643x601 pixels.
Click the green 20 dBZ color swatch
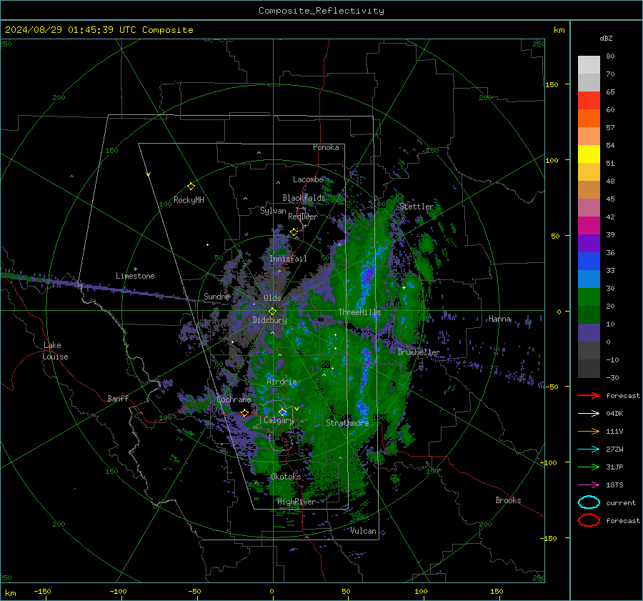coord(589,297)
